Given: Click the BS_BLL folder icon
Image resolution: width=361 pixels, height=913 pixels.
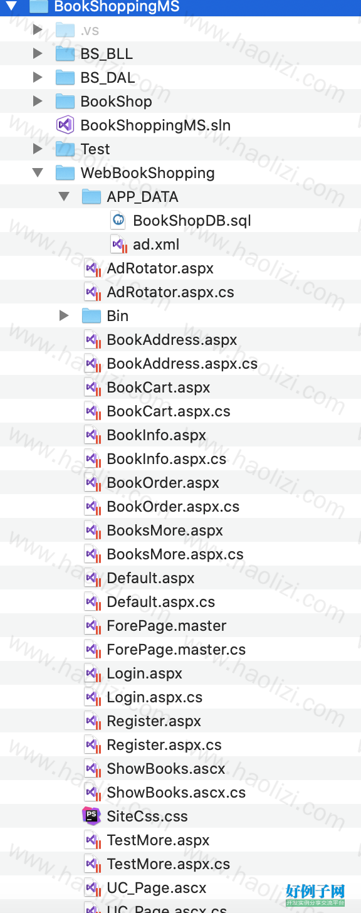Looking at the screenshot, I should [x=65, y=54].
